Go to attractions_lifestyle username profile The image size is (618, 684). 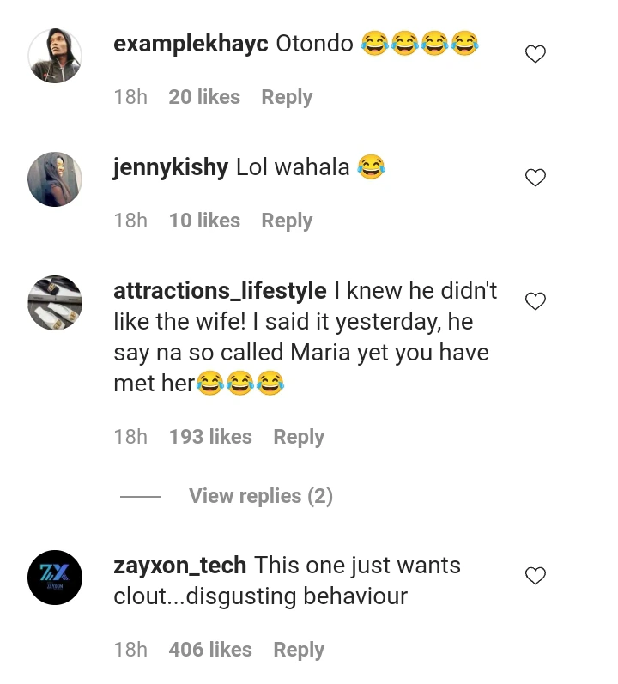[220, 291]
